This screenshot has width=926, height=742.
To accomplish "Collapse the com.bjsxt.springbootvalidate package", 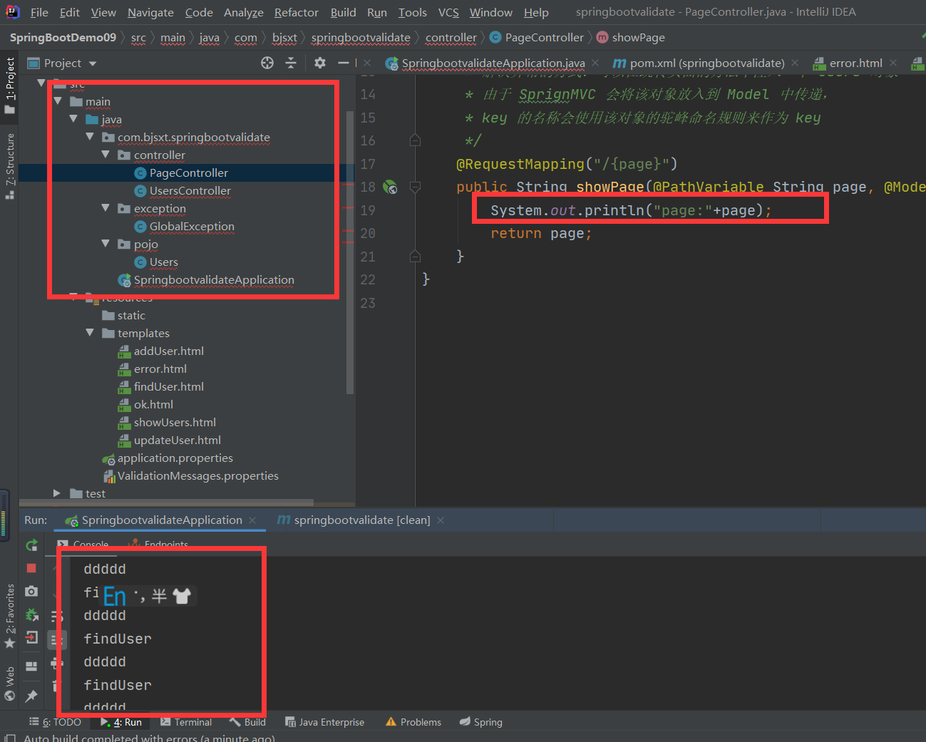I will tap(90, 137).
